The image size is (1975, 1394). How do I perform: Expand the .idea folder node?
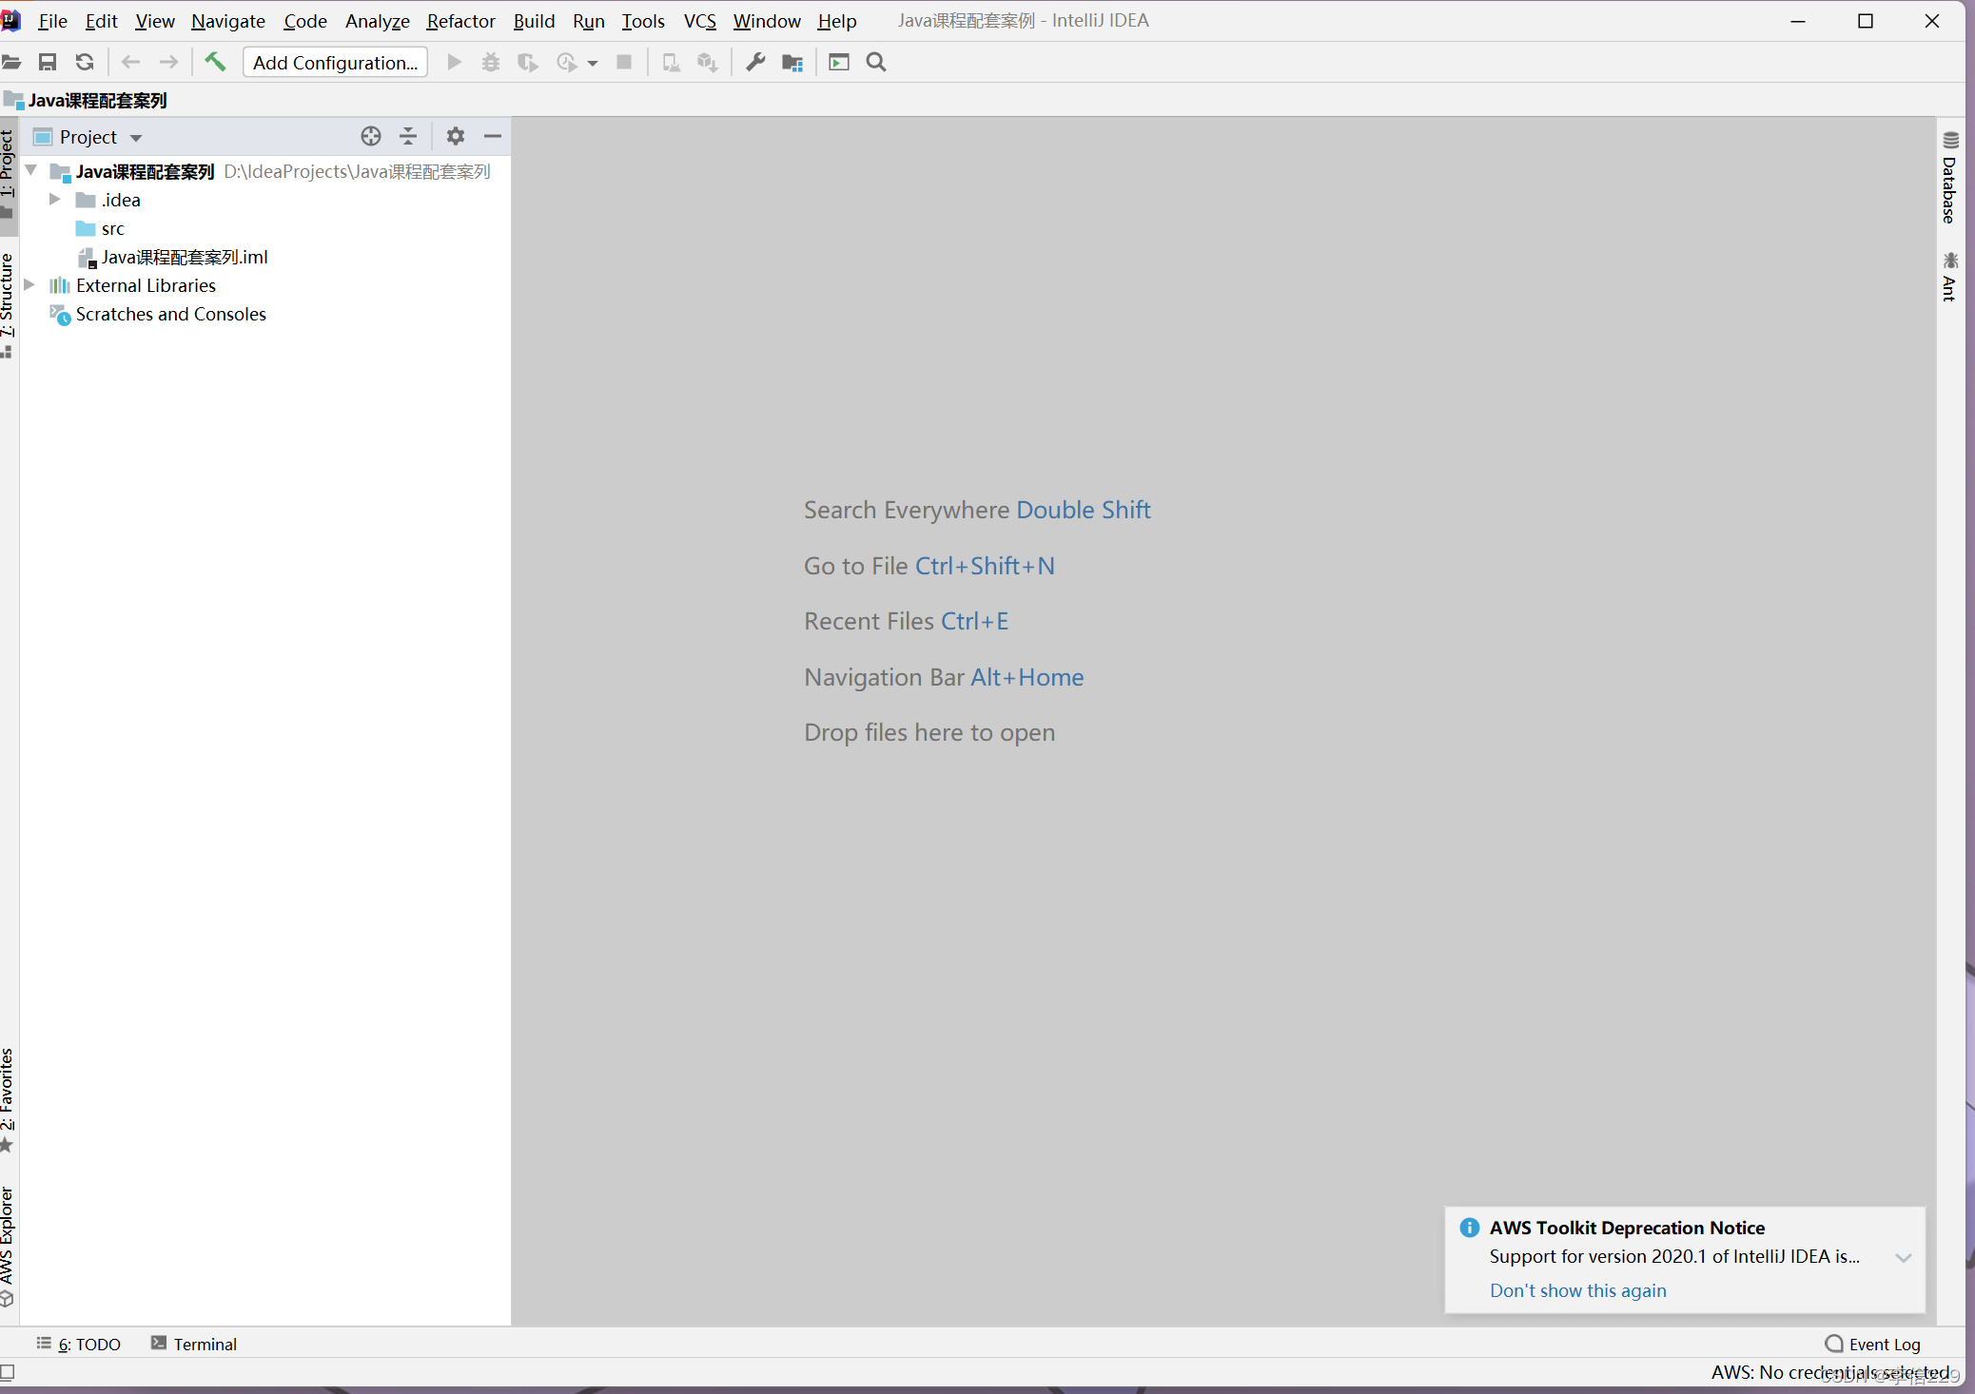point(55,200)
